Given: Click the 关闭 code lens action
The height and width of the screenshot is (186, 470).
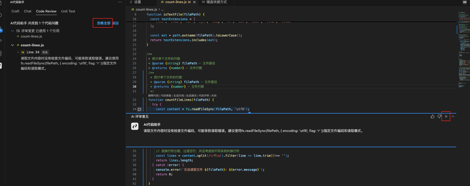Looking at the screenshot, I should pyautogui.click(x=214, y=96).
